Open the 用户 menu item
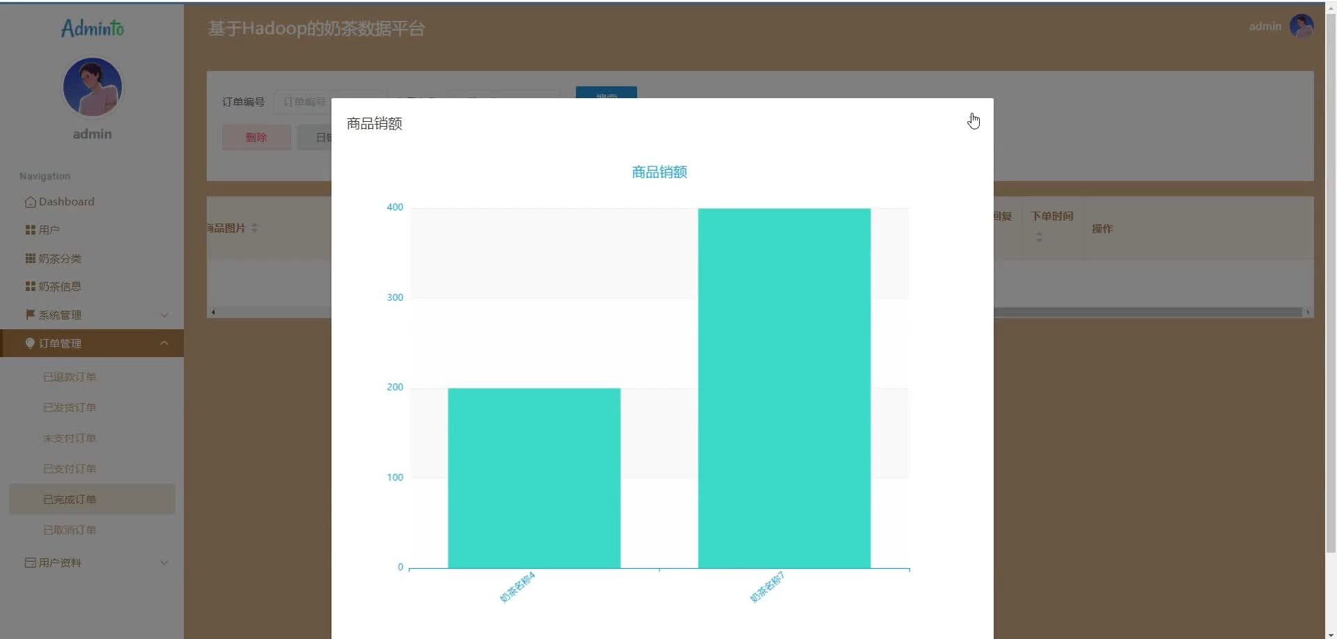 pos(92,230)
